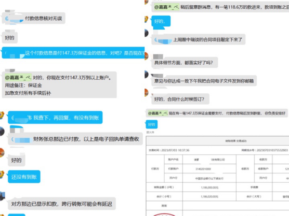This screenshot has height=216, width=289.
Task: Click avatar beside the '对方那边已显示扣款' message
Action: 2,196
